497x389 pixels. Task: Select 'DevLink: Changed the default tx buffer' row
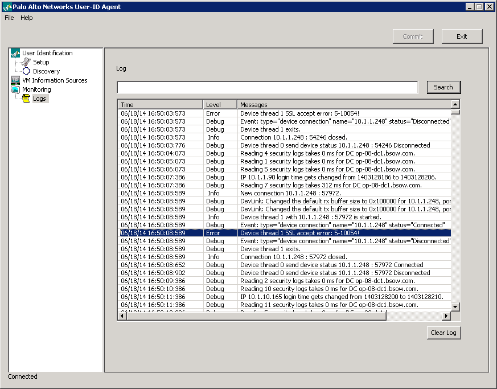point(284,209)
